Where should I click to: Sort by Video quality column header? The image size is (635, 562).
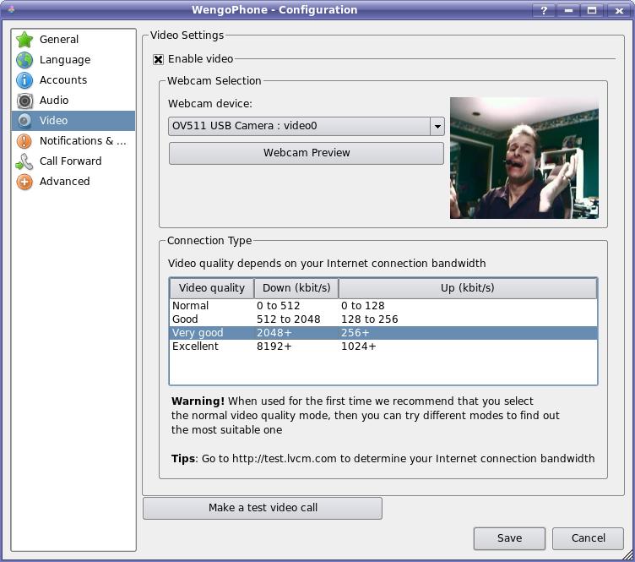click(x=212, y=288)
